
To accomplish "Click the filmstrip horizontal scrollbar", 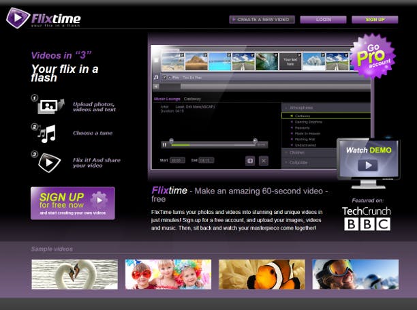I will point(275,87).
